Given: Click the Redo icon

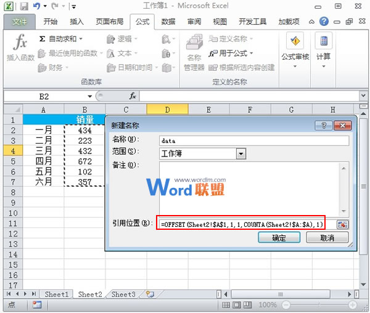Looking at the screenshot, I should [x=55, y=6].
